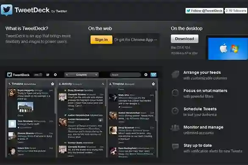This screenshot has width=248, height=165.
Task: Click the 'Focus on what matters' filter icon
Action: point(175,93)
